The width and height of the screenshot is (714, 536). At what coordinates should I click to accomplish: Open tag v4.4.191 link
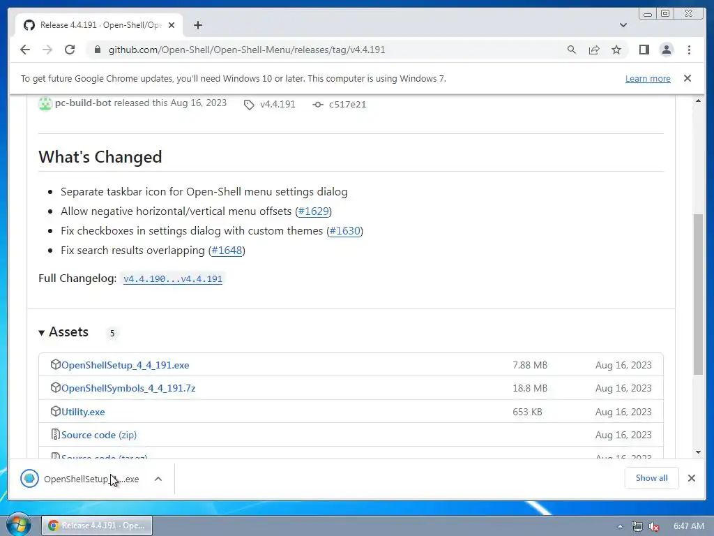pos(278,105)
